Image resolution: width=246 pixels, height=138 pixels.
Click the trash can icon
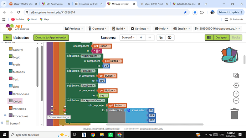[x=235, y=114]
